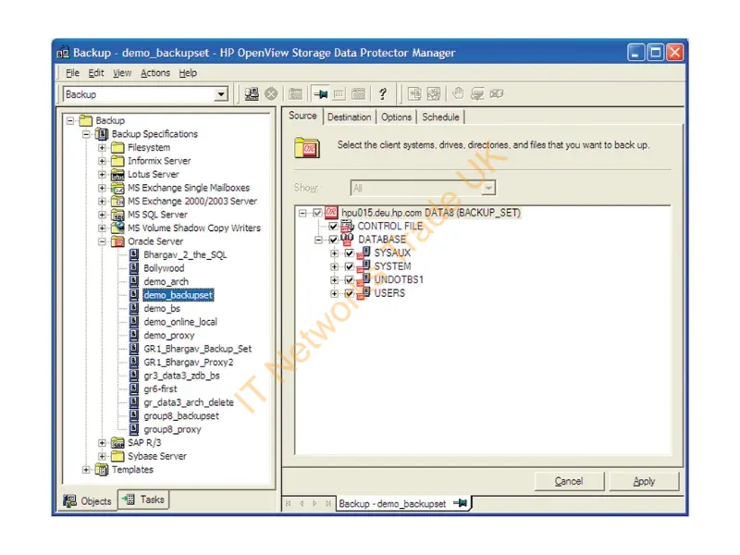
Task: Click the Lotus Server tree icon
Action: (x=117, y=175)
